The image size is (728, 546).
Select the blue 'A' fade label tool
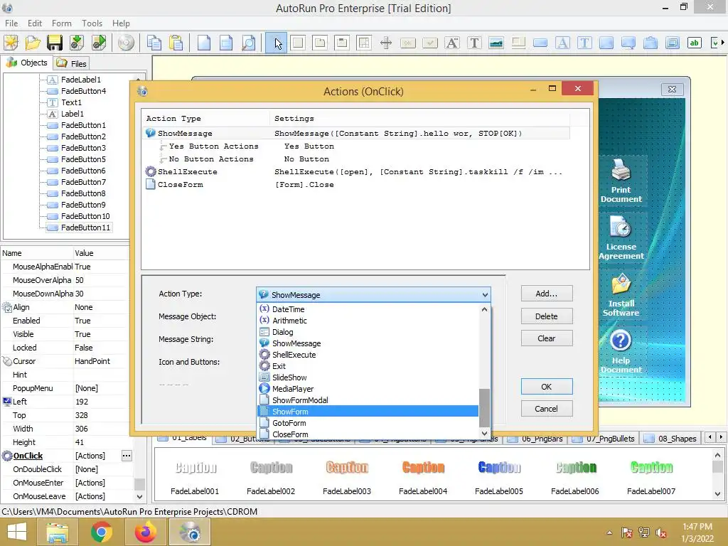pyautogui.click(x=562, y=43)
